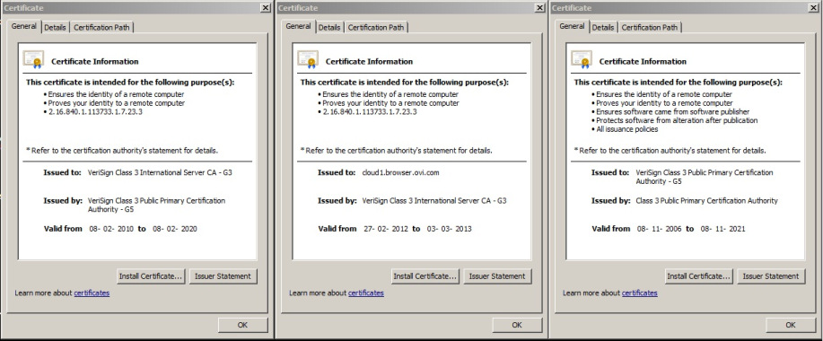Click issued-to text 'cloud1.browser.ovi.com'
Image resolution: width=823 pixels, height=341 pixels.
tap(400, 172)
